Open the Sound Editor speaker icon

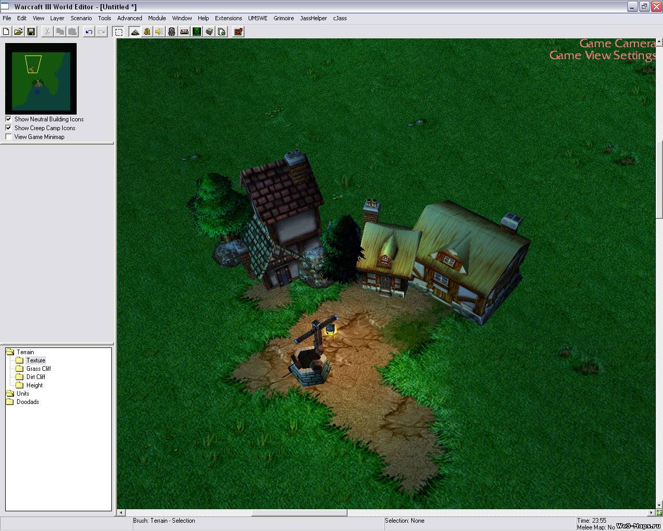tap(159, 32)
